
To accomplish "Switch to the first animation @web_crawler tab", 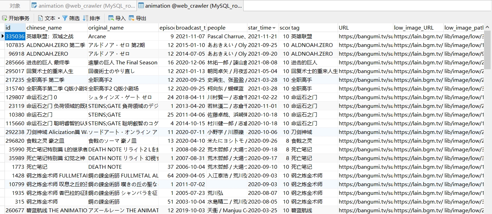I will point(83,6).
